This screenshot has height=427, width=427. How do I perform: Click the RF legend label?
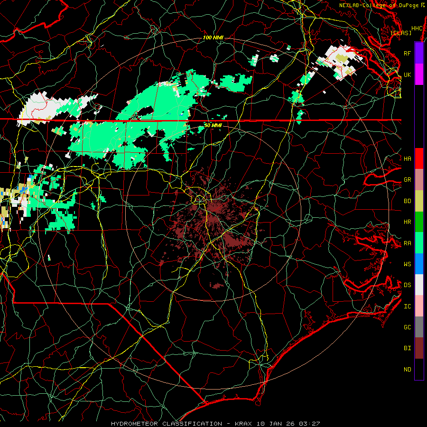(407, 53)
